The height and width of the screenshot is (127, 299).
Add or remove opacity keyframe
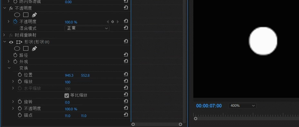112,22
